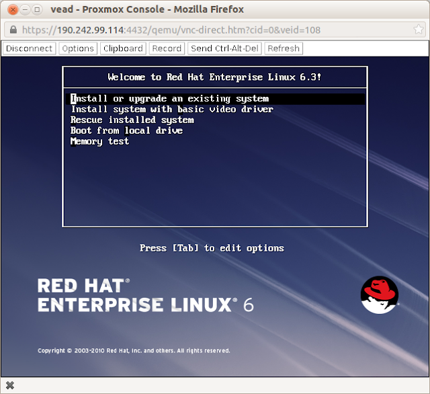Click the Disconnect button
The image size is (430, 394).
[30, 48]
